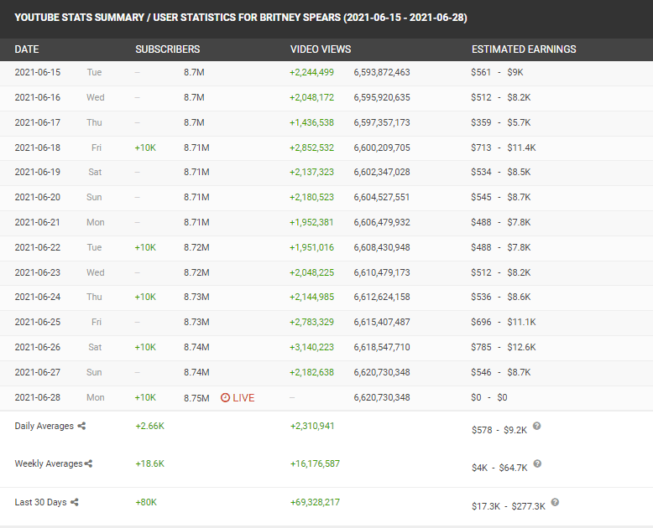Click weekly average subscribers +18.6K
Screen dimensions: 653x528
point(150,463)
